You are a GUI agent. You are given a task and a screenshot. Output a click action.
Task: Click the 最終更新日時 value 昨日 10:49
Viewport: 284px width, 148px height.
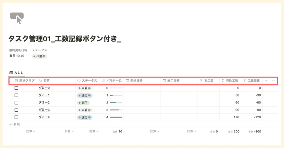click(x=17, y=56)
